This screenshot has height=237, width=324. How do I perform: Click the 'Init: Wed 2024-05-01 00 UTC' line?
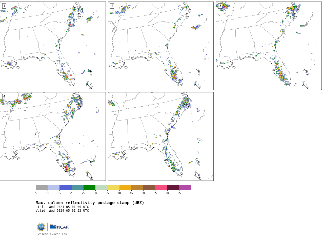pyautogui.click(x=63, y=207)
